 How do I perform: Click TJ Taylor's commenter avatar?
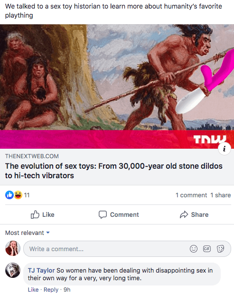coord(13,270)
